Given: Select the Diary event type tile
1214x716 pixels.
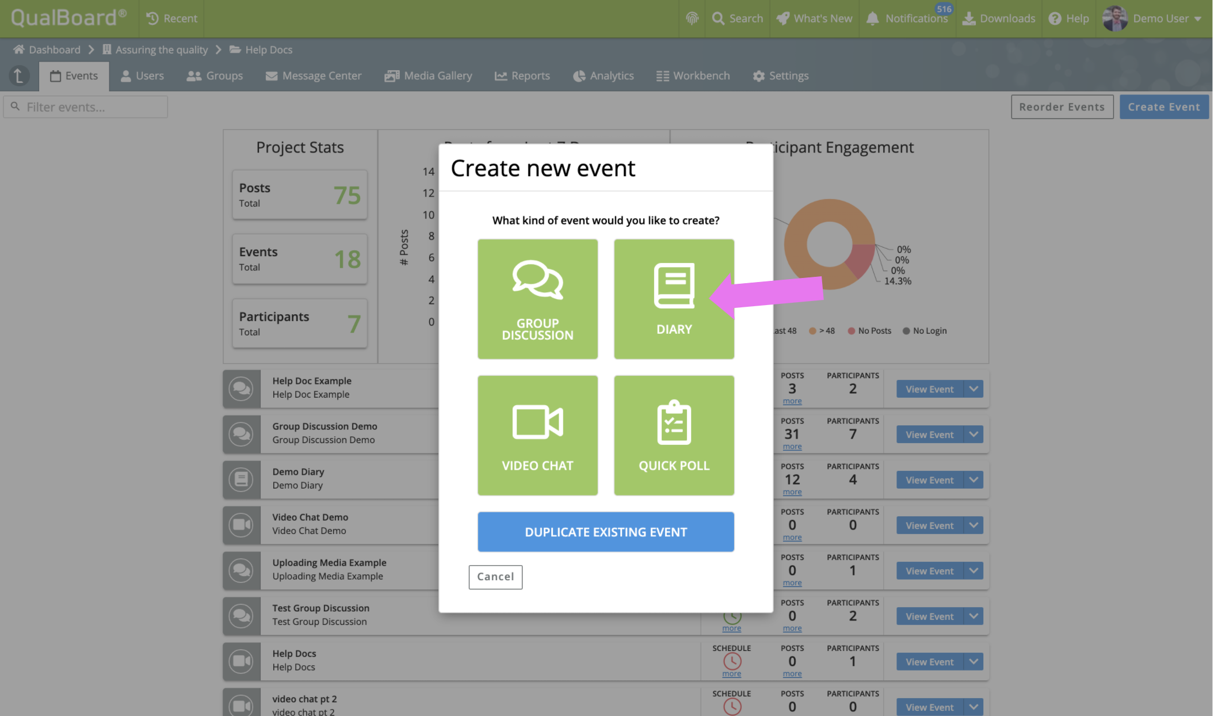Looking at the screenshot, I should tap(674, 299).
